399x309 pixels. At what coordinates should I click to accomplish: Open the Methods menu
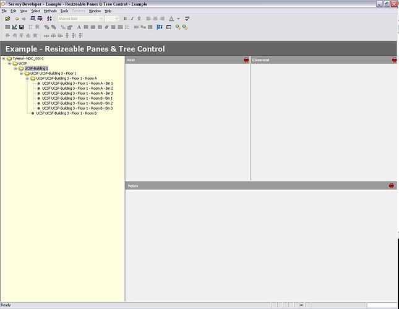(50, 11)
